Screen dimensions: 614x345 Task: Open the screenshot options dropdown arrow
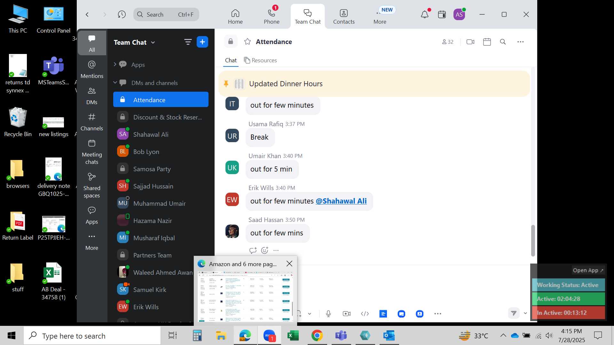point(310,314)
